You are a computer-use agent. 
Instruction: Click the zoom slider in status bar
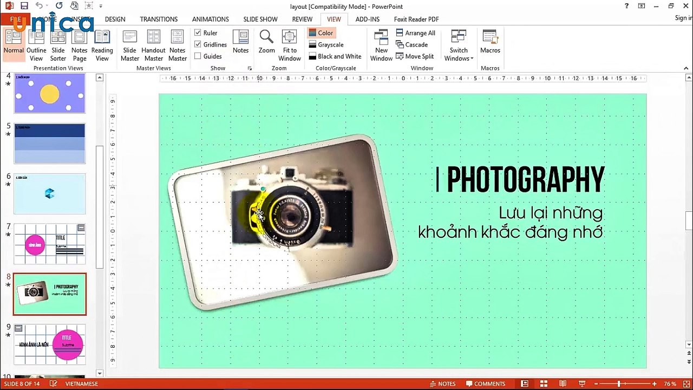point(618,384)
